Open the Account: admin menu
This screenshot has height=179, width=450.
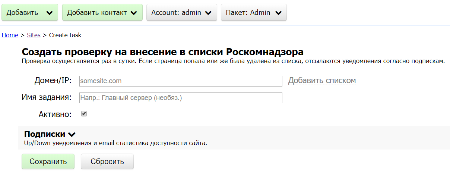[x=182, y=12]
